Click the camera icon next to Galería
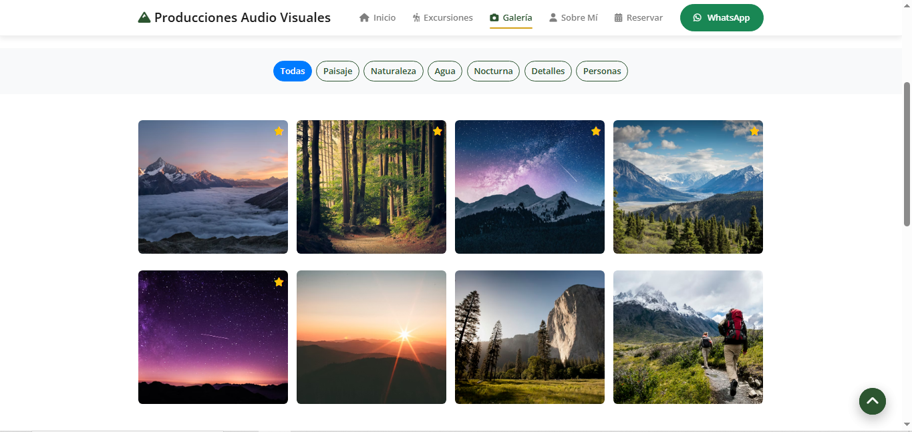The height and width of the screenshot is (432, 912). [x=494, y=18]
